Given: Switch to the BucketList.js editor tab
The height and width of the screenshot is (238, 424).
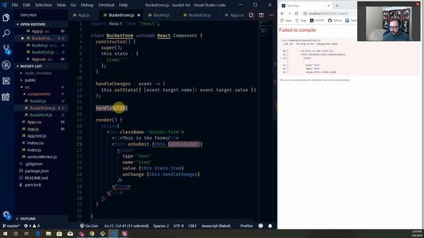Looking at the screenshot, I should tap(199, 15).
